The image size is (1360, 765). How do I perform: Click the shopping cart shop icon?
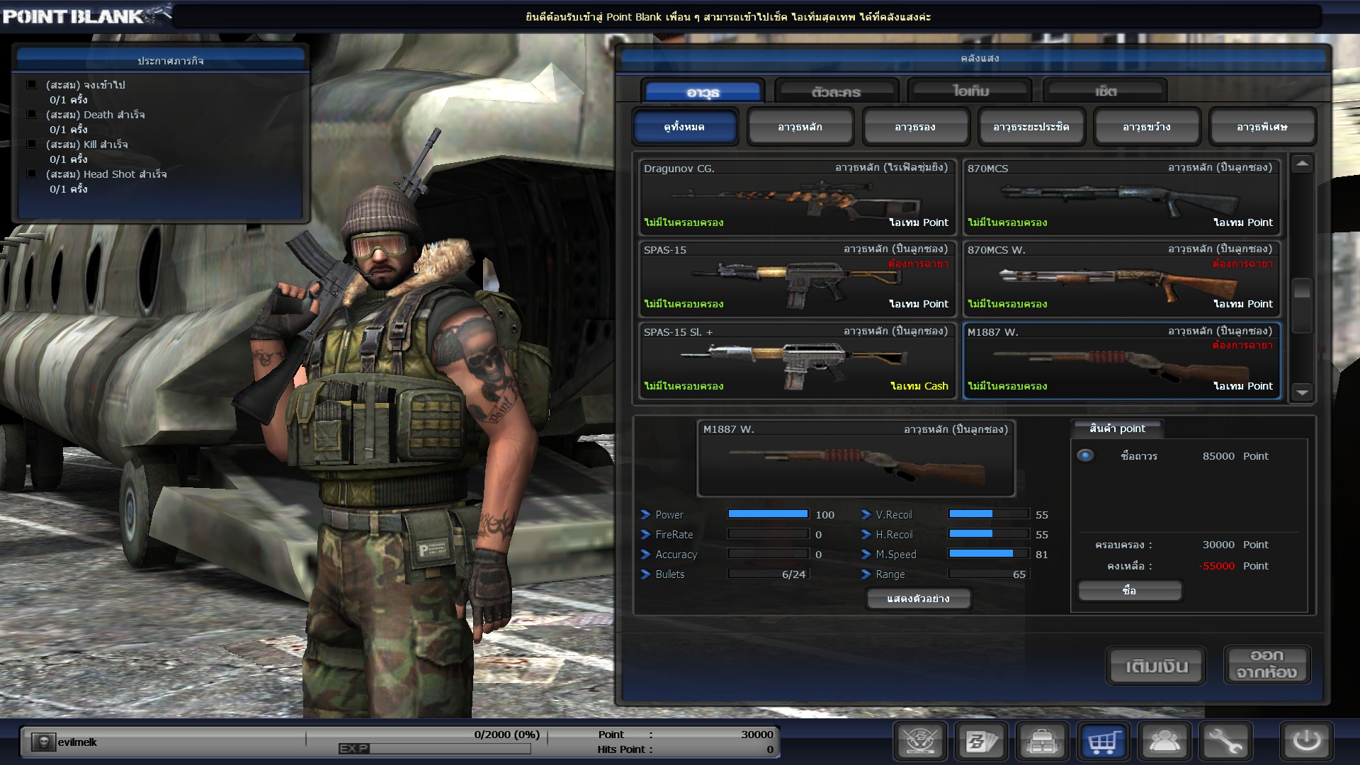[1104, 742]
